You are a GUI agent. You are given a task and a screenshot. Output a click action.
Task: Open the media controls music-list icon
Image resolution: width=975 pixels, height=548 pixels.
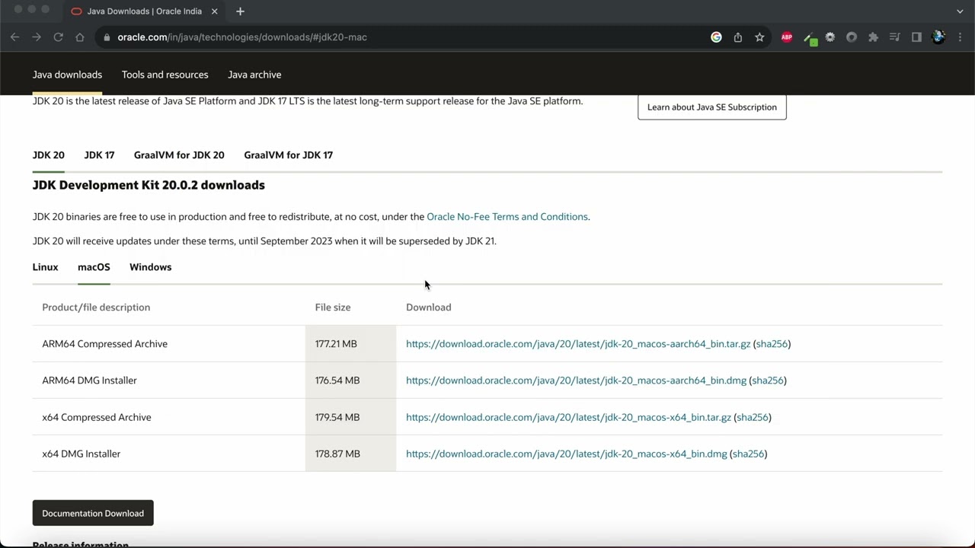(895, 37)
